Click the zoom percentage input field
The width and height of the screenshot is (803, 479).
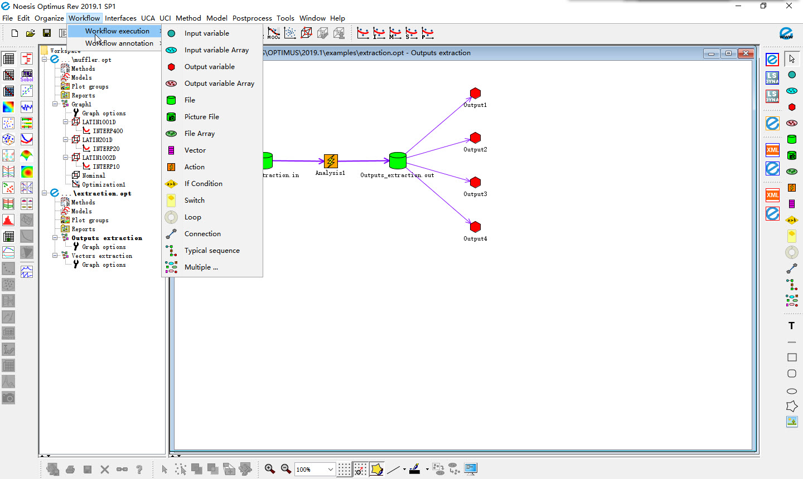coord(310,470)
